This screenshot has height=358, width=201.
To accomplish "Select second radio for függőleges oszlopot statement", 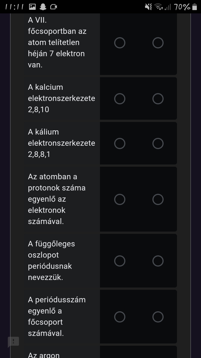I will pos(158,261).
